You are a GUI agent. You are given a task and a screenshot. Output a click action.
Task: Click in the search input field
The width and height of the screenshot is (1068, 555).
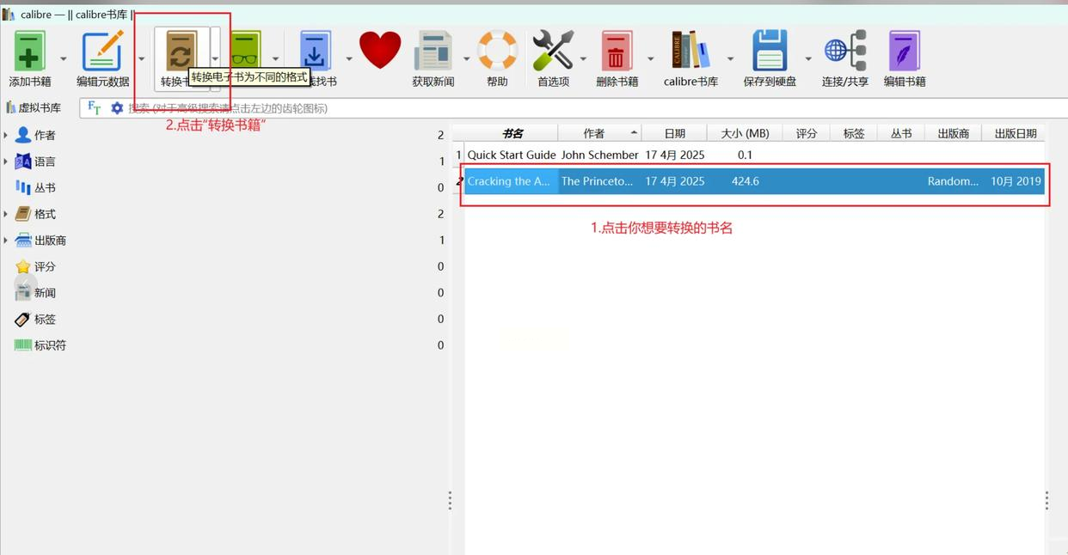tap(593, 108)
